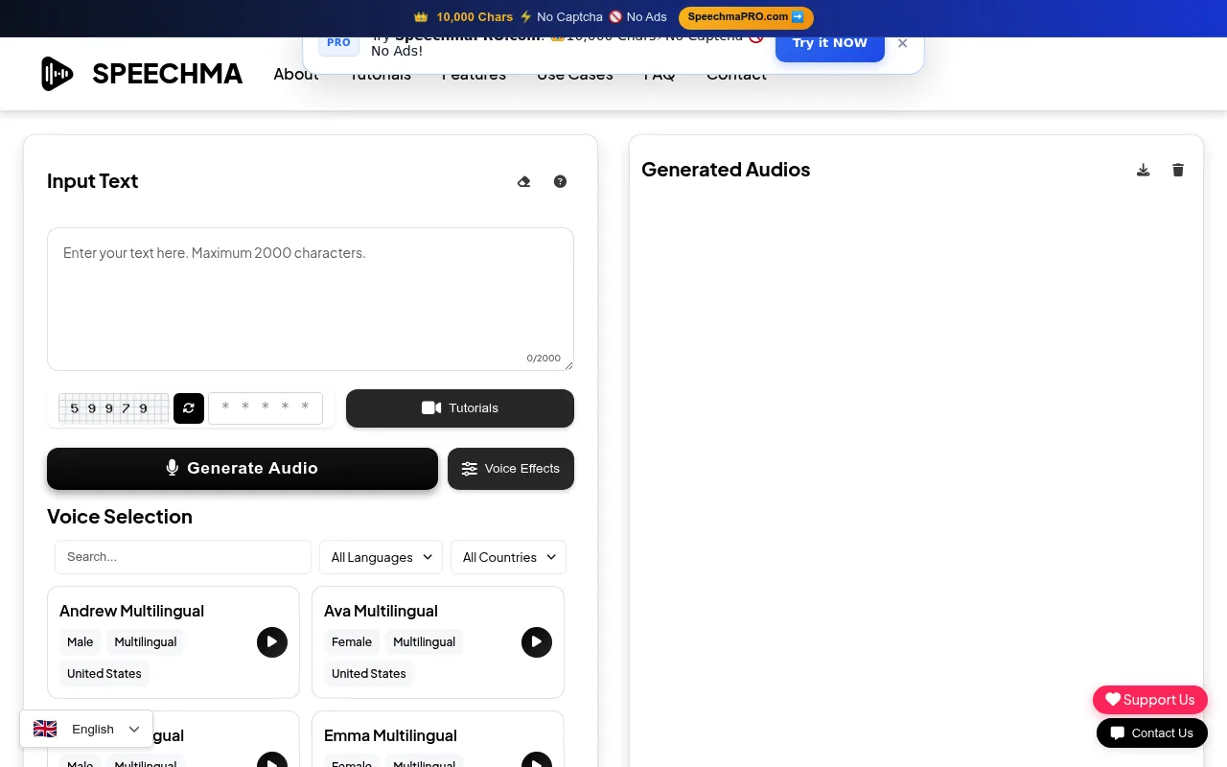Clear input text with eraser icon
The width and height of the screenshot is (1227, 767).
[x=523, y=181]
